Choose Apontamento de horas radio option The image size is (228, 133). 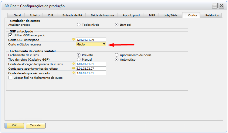tap(117, 55)
